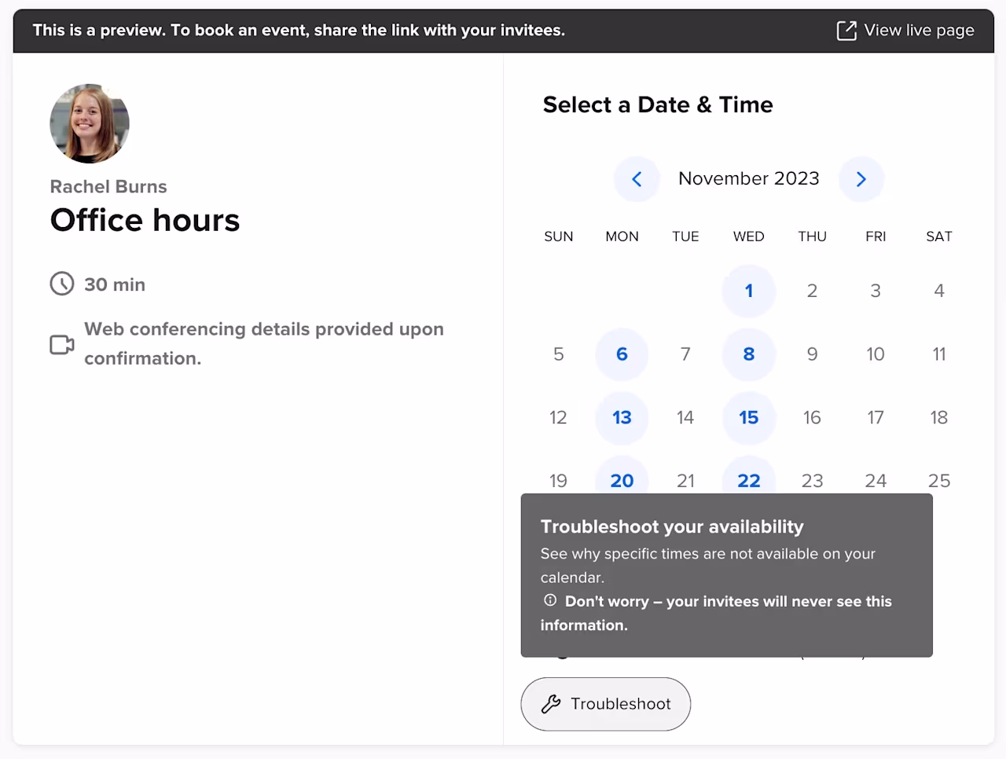
Task: Pick November 22 on the calendar
Action: [x=749, y=476]
